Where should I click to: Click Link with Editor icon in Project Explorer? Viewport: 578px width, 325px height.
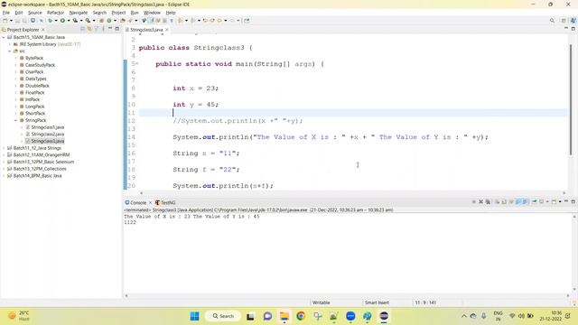(x=89, y=29)
